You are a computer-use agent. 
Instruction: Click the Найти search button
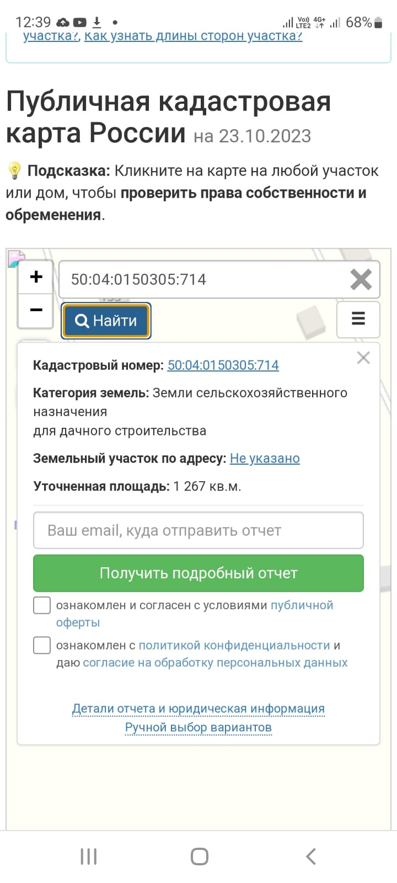click(106, 321)
